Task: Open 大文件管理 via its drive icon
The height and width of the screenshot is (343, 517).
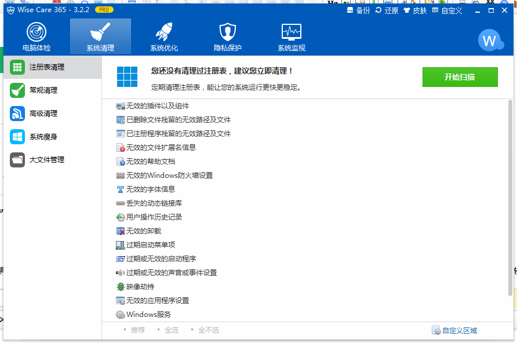Action: pyautogui.click(x=17, y=160)
